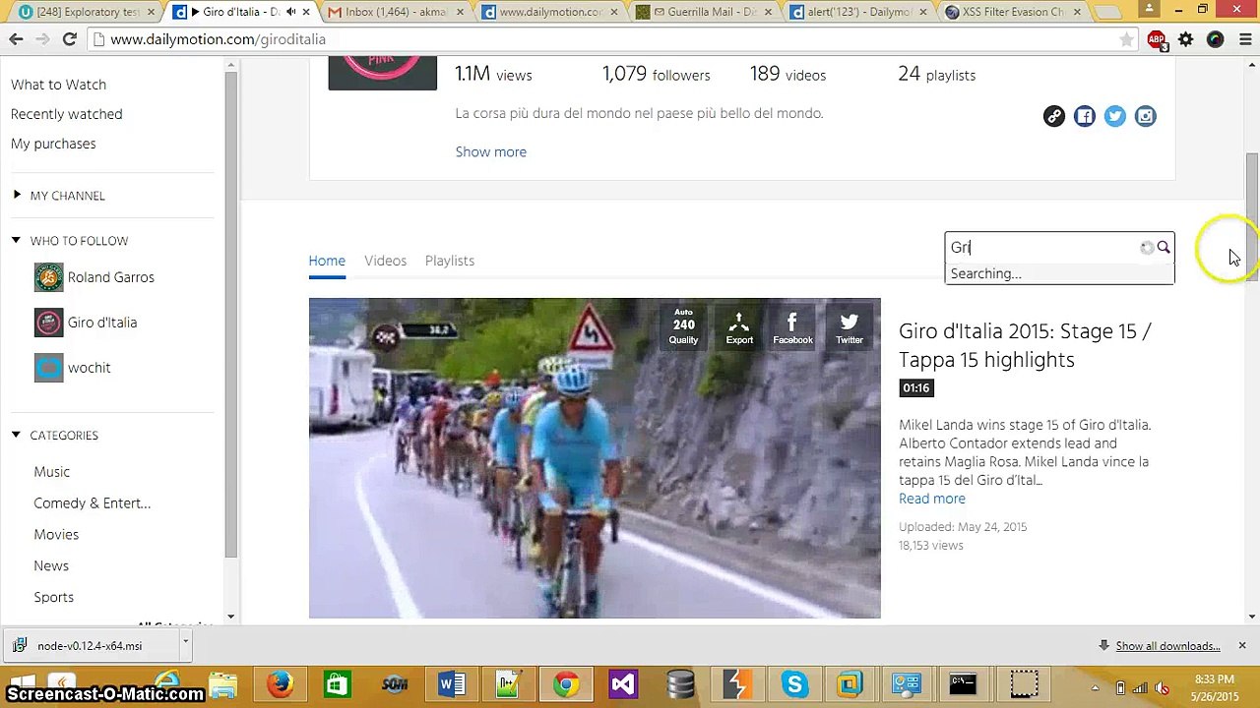
Task: Open the Sports category
Action: [x=54, y=598]
